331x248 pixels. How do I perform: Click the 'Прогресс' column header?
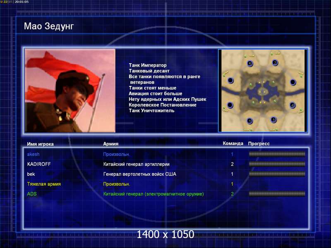(259, 143)
